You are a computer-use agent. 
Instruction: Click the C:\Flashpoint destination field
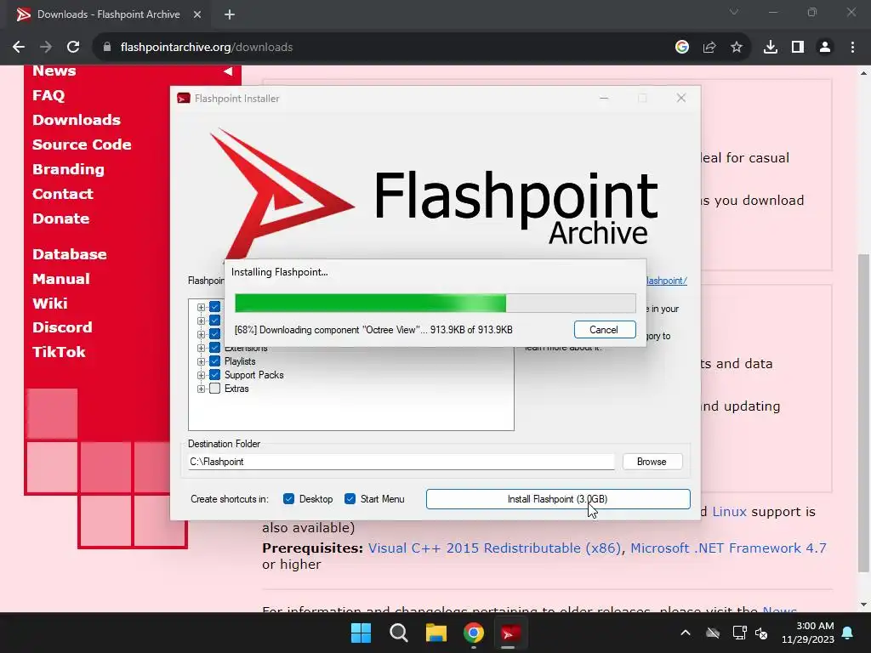[x=401, y=462]
